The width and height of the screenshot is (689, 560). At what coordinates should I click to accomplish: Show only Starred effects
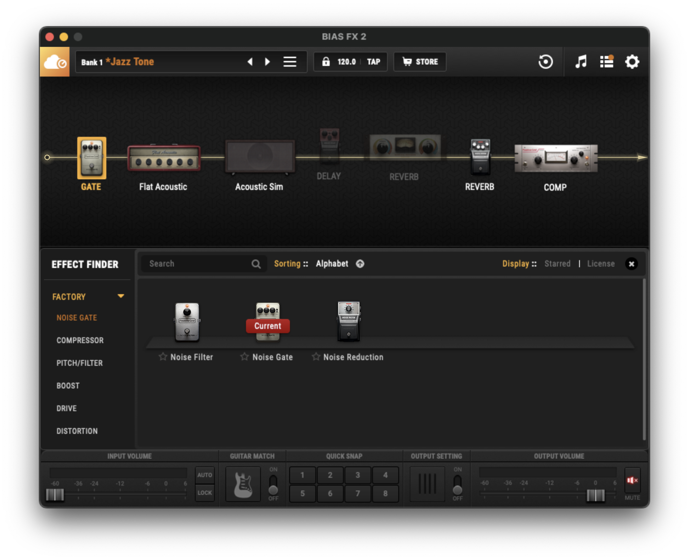pyautogui.click(x=558, y=264)
